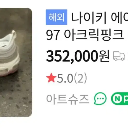Click the N circle in Pay badge
Viewport: 128px width, 128px height.
(x=117, y=99)
